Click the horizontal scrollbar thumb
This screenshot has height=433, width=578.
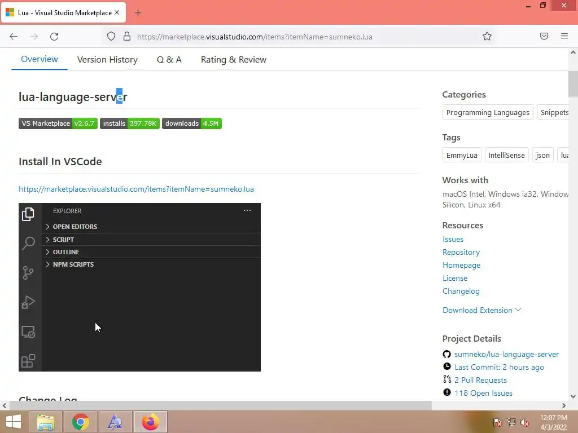point(221,405)
